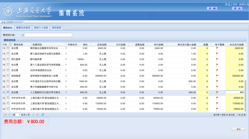Image resolution: width=249 pixels, height=139 pixels.
Task: Click the 退出 logout button
Action: coord(237,8)
